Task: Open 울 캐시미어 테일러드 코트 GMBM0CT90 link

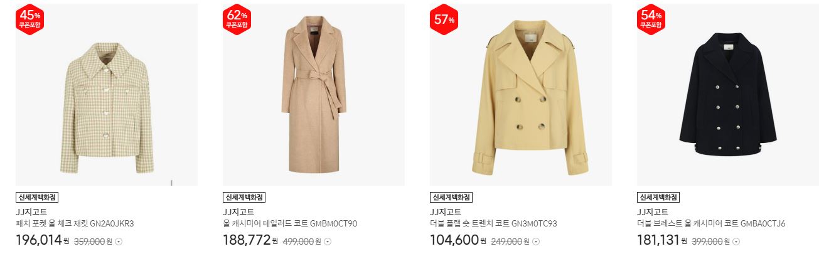Action: point(290,223)
